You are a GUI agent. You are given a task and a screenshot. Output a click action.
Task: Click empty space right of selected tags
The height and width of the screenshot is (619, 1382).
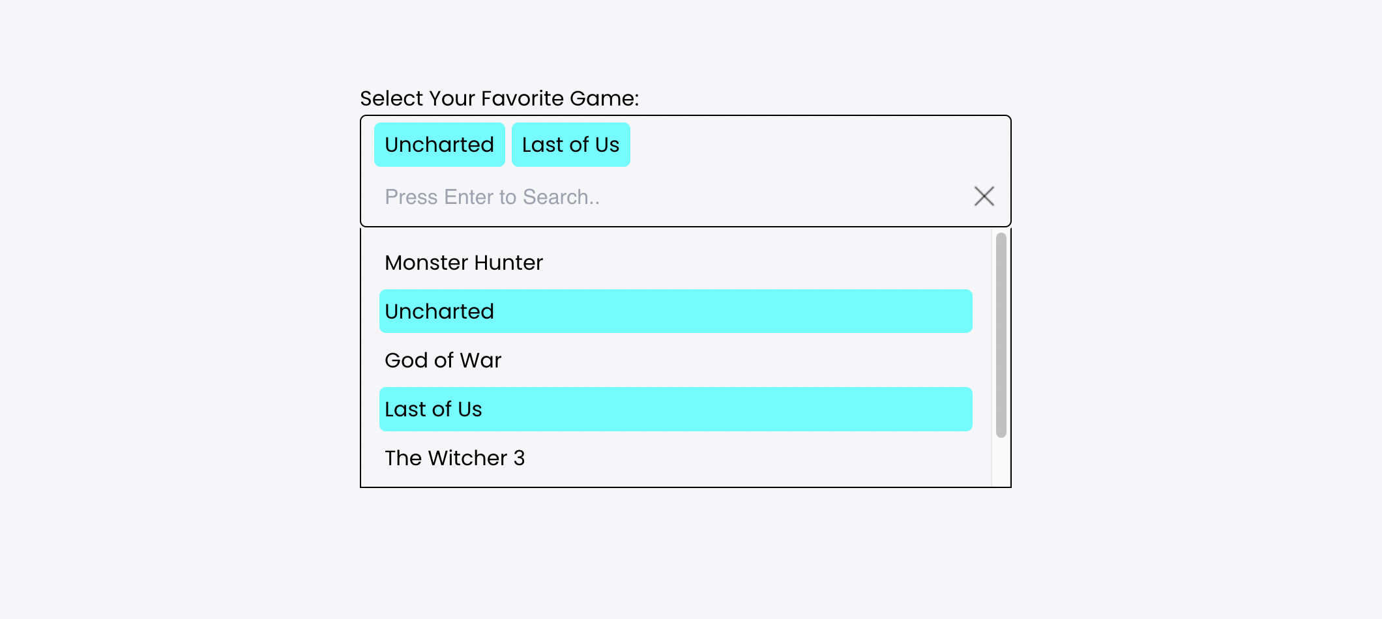tap(815, 145)
